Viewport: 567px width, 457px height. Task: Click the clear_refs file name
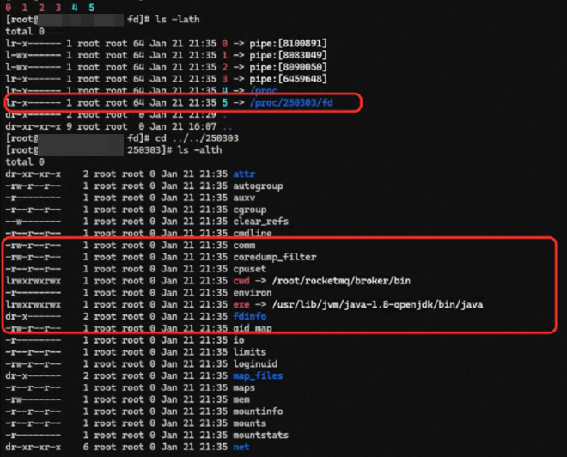[260, 221]
